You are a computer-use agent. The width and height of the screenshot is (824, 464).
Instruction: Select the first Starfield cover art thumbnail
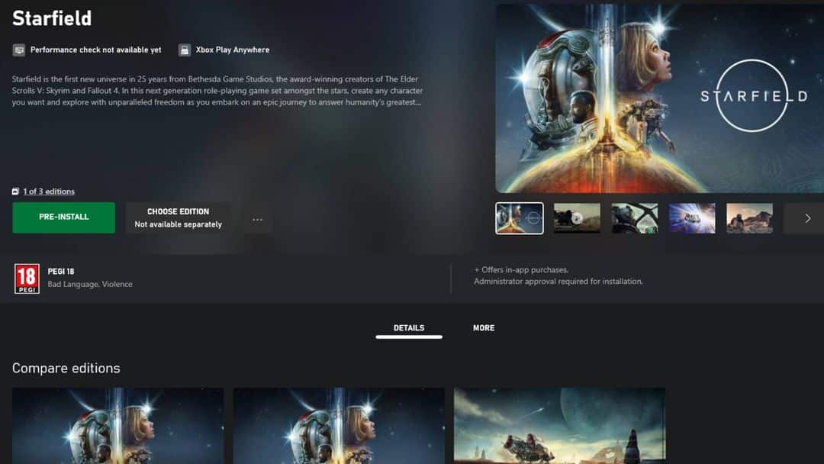[x=520, y=218]
